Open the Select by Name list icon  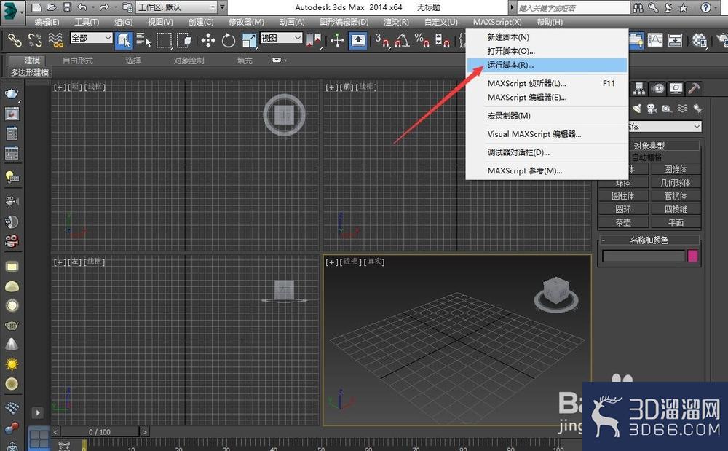[143, 40]
